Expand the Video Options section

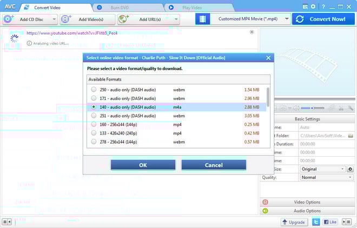click(x=307, y=202)
